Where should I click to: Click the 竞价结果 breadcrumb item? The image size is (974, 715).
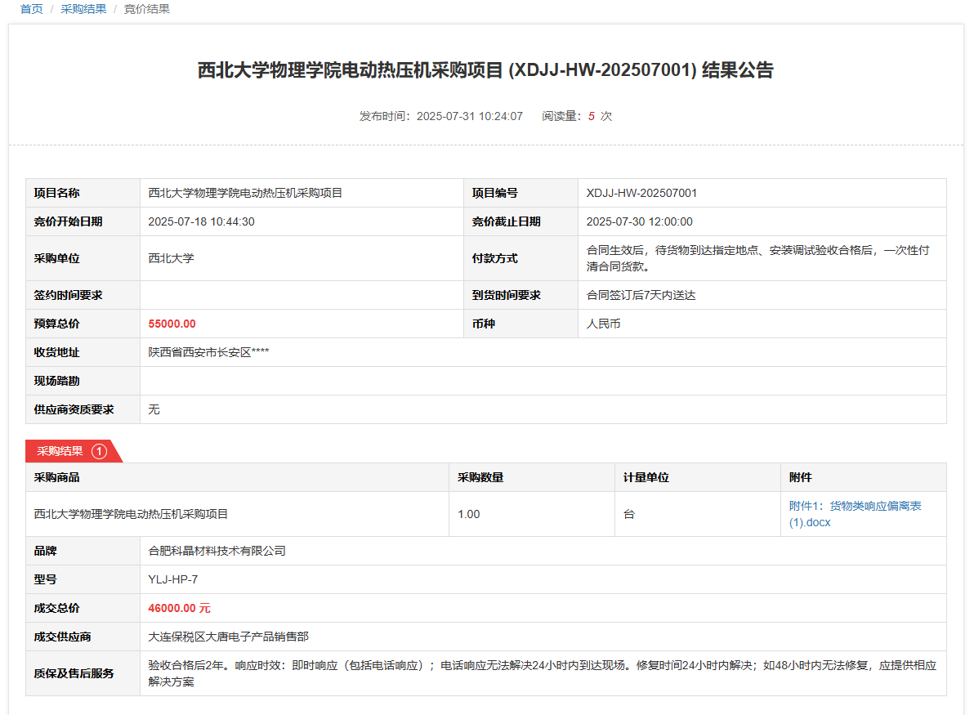pyautogui.click(x=147, y=9)
